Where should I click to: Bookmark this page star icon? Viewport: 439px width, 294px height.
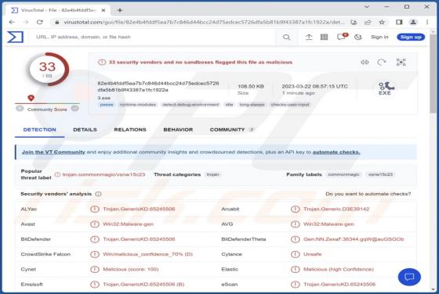click(382, 22)
